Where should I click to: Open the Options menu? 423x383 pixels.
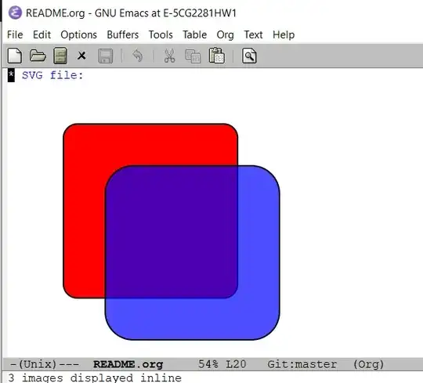(79, 34)
